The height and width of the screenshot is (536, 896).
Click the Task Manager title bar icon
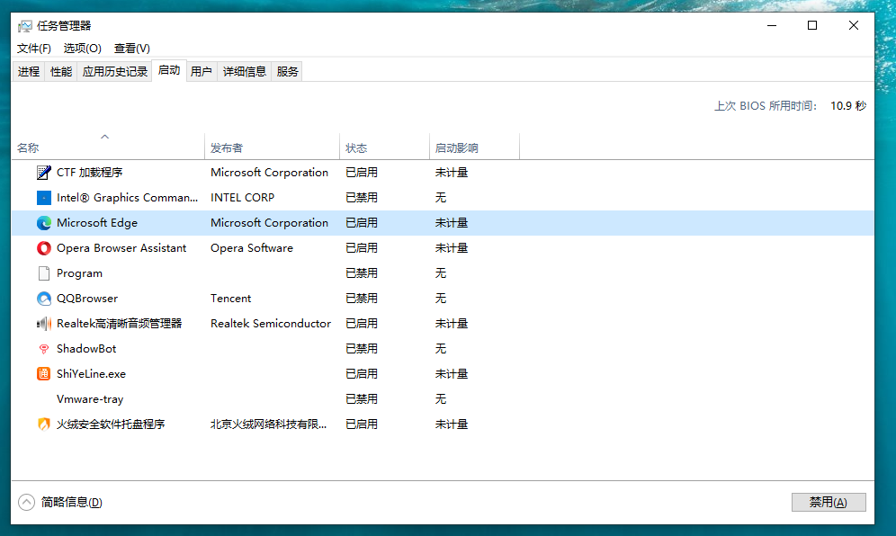click(24, 26)
